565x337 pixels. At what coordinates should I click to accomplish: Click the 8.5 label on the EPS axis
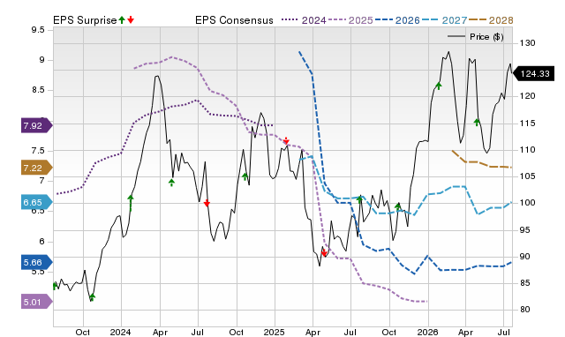pyautogui.click(x=38, y=90)
